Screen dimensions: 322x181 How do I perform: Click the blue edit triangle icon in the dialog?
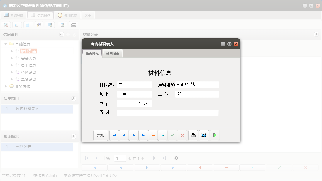[x=163, y=135]
